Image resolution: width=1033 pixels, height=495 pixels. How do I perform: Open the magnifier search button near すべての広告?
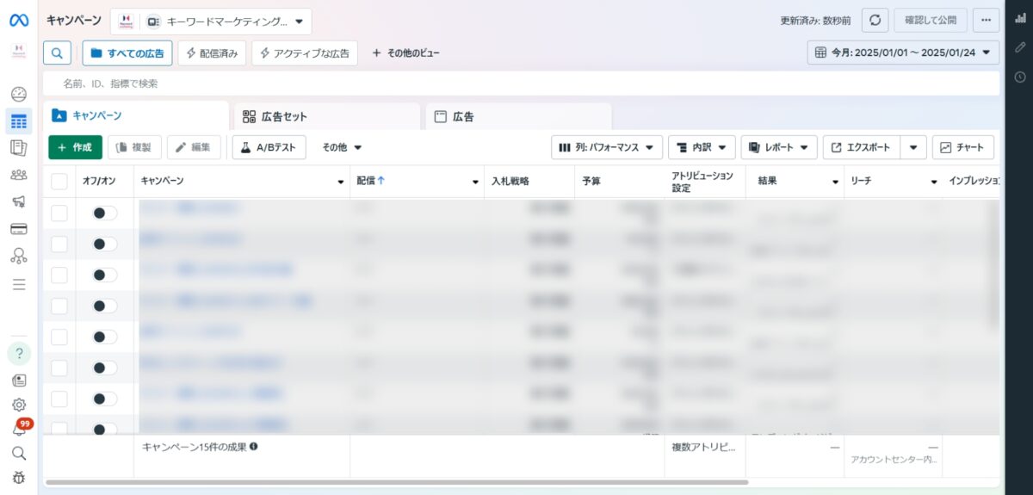coord(57,53)
